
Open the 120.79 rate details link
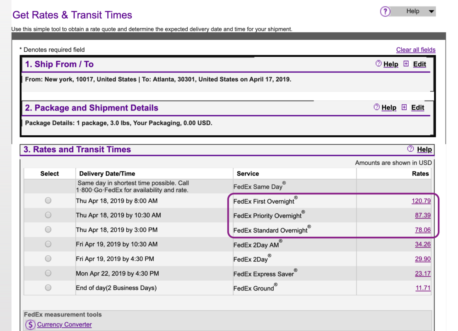point(421,201)
